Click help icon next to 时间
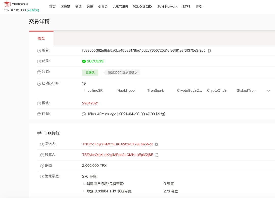This screenshot has height=198, width=275. 39,114
